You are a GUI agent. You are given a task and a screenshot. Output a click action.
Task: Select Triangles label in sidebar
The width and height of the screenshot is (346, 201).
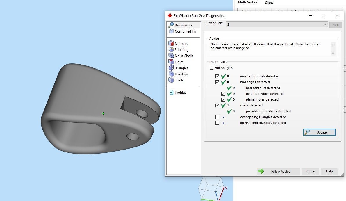[x=181, y=68]
